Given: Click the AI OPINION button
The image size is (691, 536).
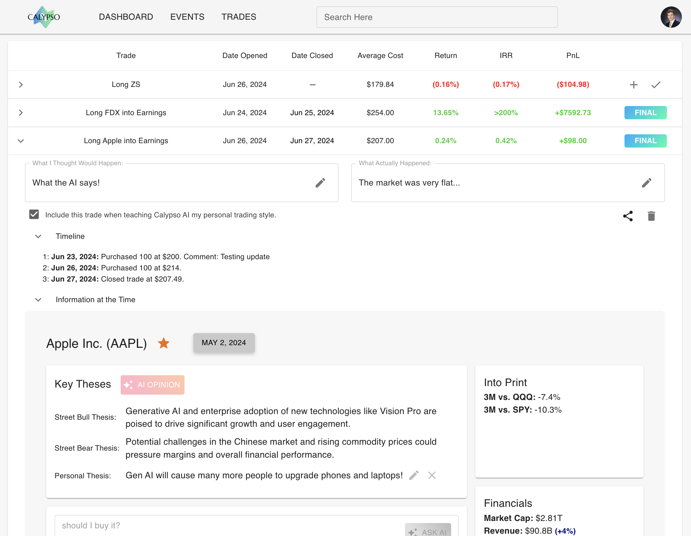Looking at the screenshot, I should 152,385.
